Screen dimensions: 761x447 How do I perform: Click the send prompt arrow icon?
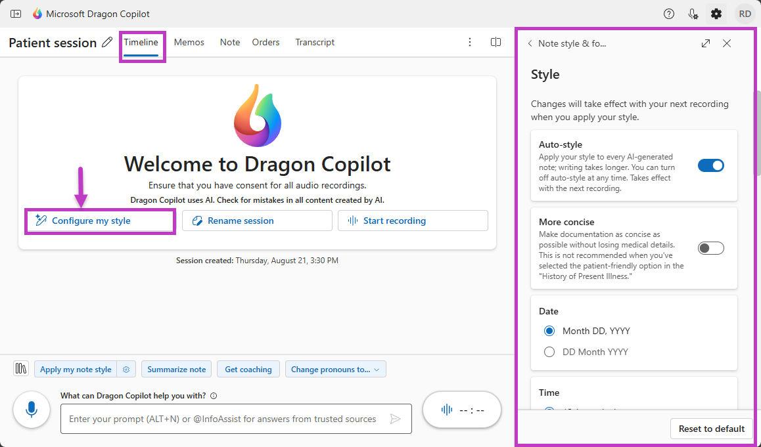[x=396, y=419]
